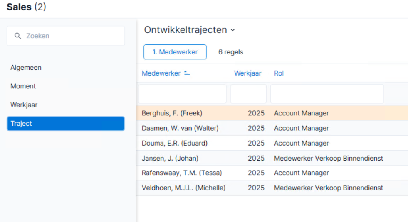Expand the Ontwikkeltrajecten dropdown chevron

click(233, 30)
